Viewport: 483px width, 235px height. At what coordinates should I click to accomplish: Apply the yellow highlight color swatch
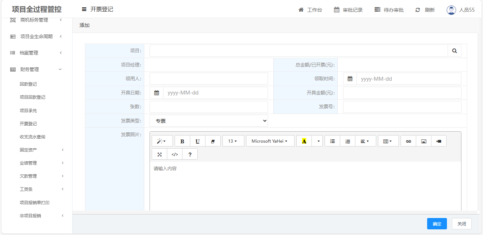tap(304, 141)
